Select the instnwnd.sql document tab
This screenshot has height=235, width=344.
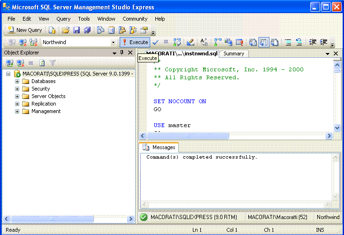point(182,53)
